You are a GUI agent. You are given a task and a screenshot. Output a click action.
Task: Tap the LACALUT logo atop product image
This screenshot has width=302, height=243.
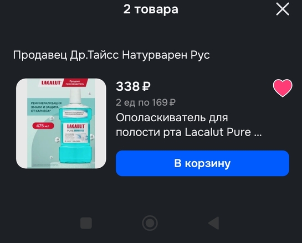[51, 82]
